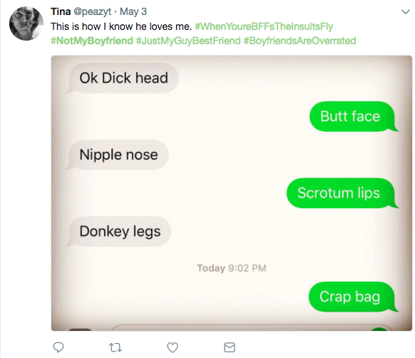415x358 pixels.
Task: Click the 'Nipple nose' gray bubble
Action: tap(117, 155)
